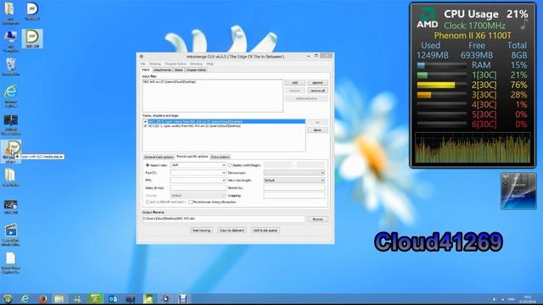Click the camera icon on the taskbar
Viewport: 543px width, 305px height.
pos(131,299)
